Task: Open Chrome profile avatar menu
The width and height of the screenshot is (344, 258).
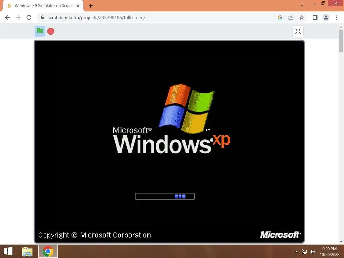Action: click(326, 17)
